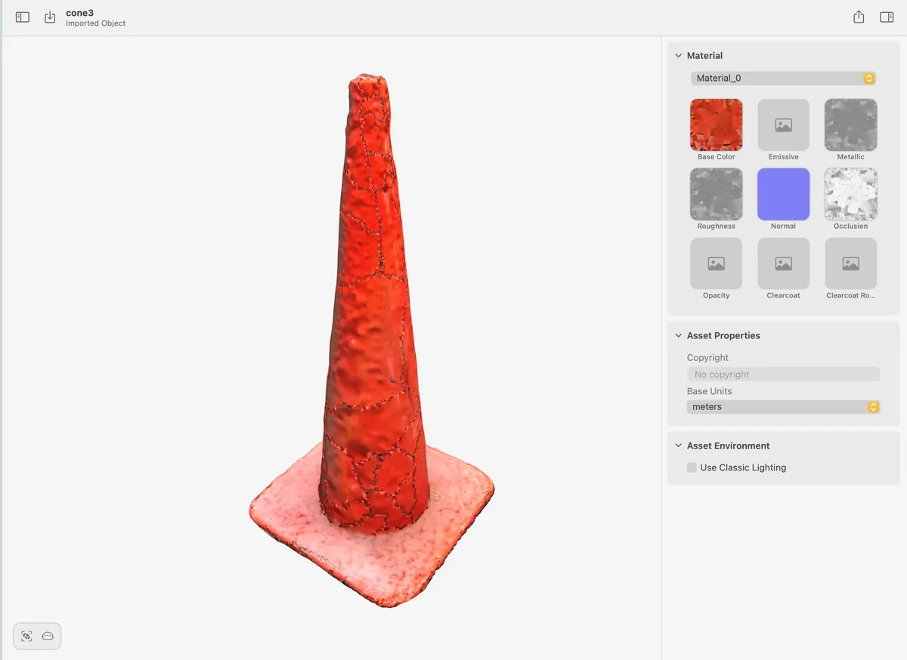Select the Base Color texture thumbnail
The image size is (907, 660).
[716, 125]
